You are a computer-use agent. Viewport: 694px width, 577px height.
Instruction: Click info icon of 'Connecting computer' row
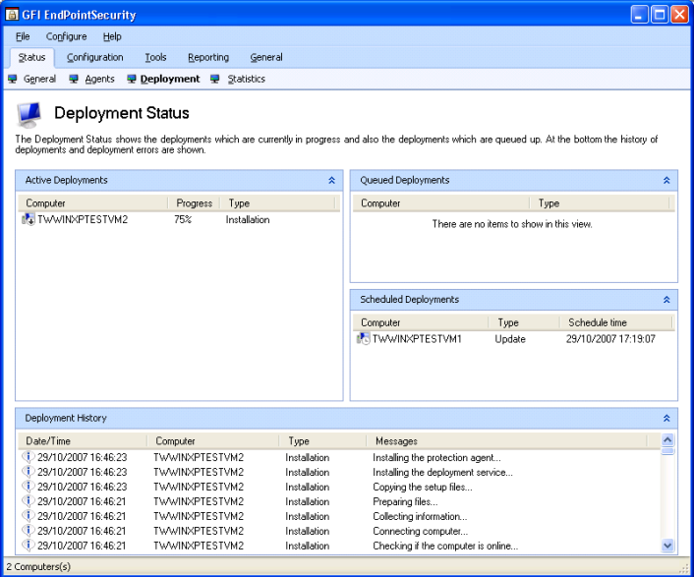(x=28, y=531)
